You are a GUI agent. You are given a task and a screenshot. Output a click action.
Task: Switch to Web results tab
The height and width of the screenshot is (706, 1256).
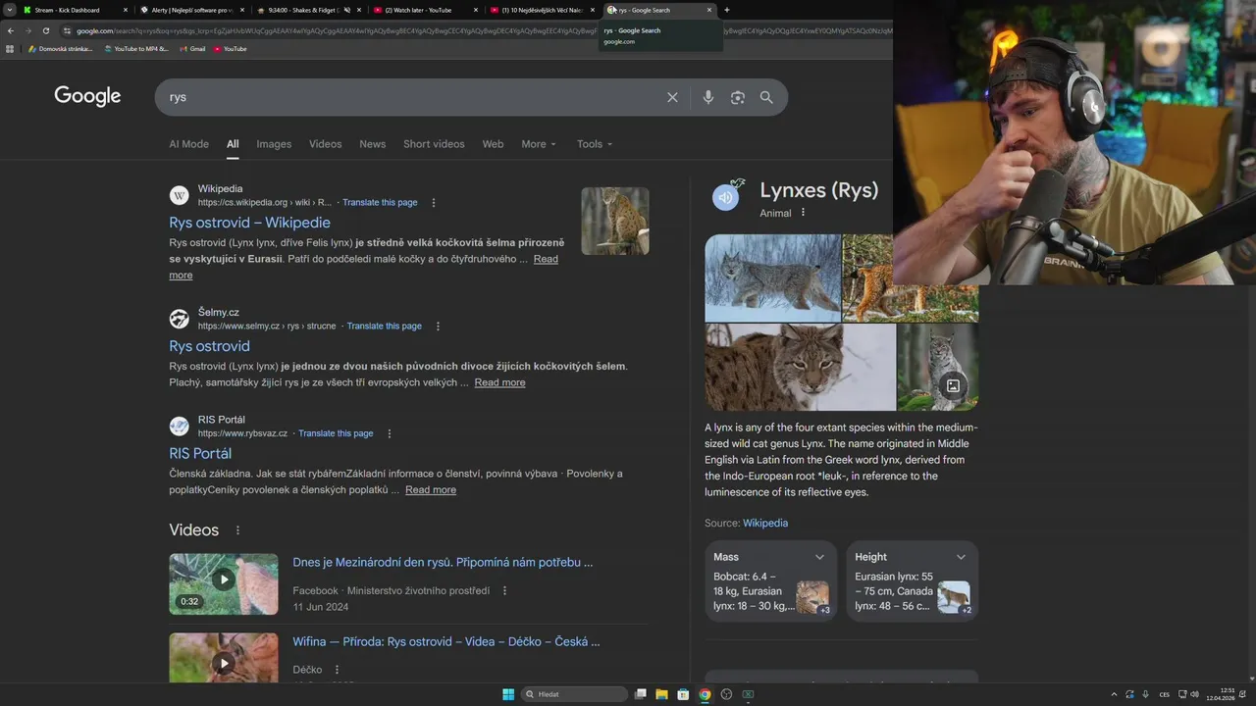pos(493,144)
